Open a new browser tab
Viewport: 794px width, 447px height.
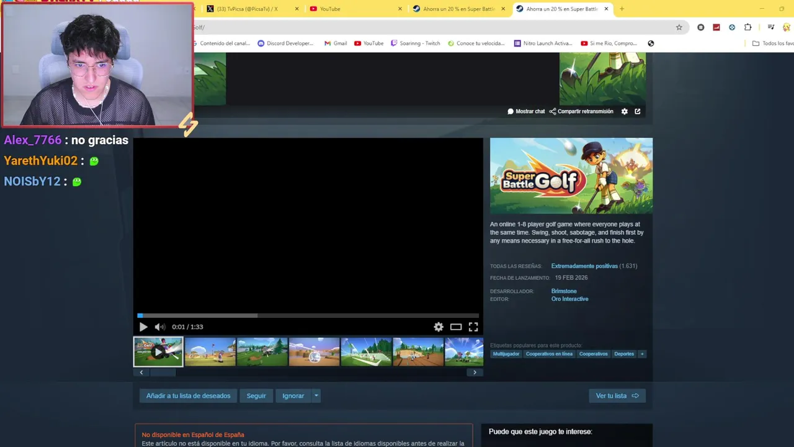622,9
